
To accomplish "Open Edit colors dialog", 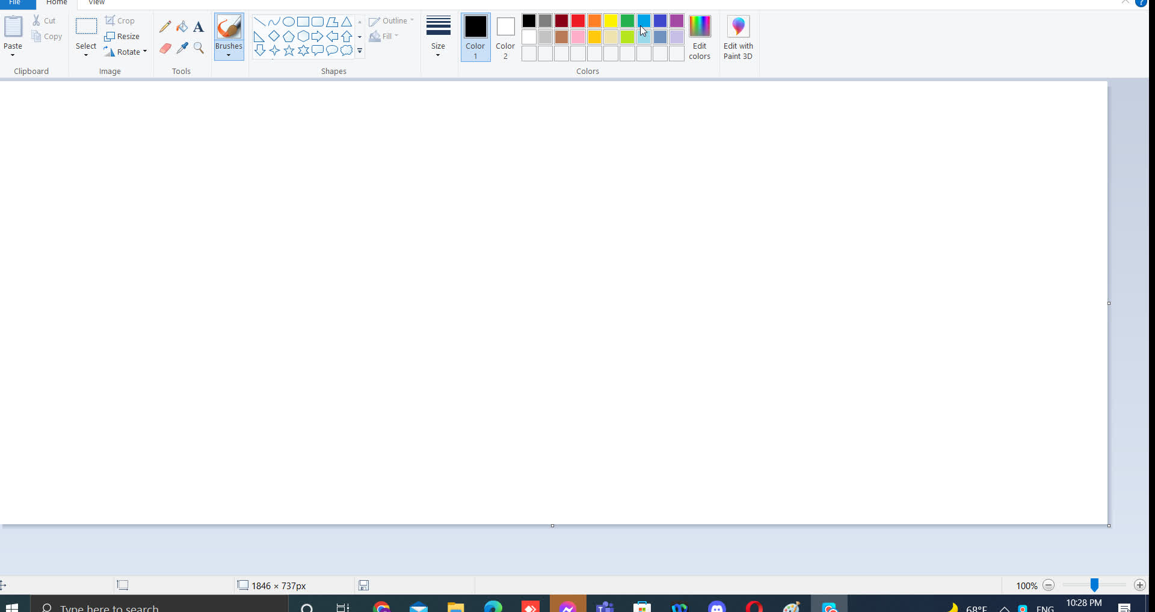I will [x=700, y=37].
